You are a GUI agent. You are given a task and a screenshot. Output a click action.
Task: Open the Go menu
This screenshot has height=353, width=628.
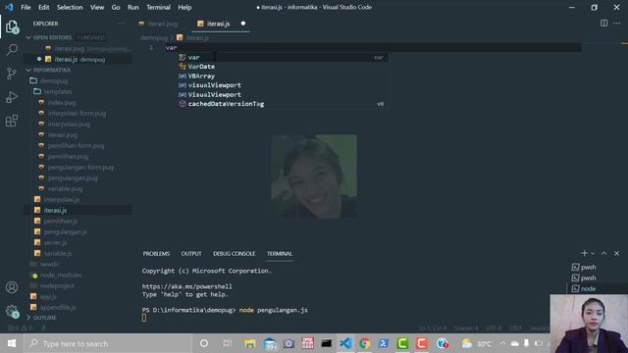(x=116, y=7)
